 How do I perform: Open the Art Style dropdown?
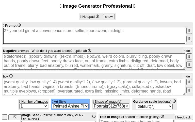pyautogui.click(x=70, y=106)
